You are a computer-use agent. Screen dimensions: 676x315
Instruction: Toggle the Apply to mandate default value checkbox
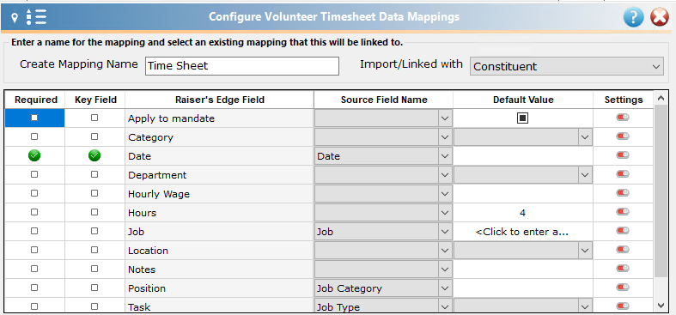coord(522,118)
